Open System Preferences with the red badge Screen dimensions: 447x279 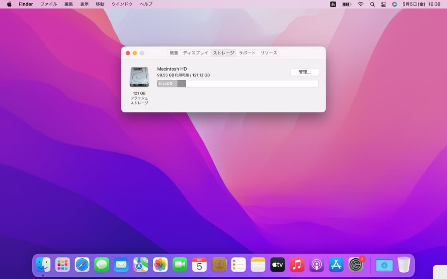(355, 265)
